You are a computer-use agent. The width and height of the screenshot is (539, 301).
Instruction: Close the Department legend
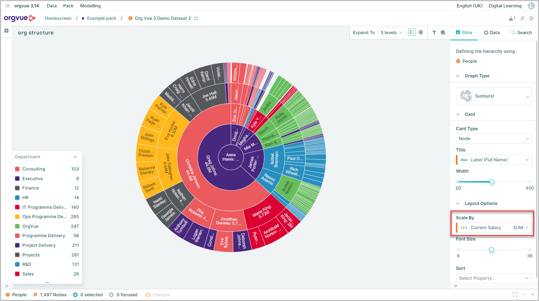[x=75, y=157]
